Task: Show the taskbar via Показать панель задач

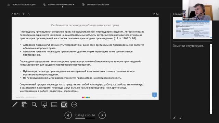Action: tap(22, 4)
